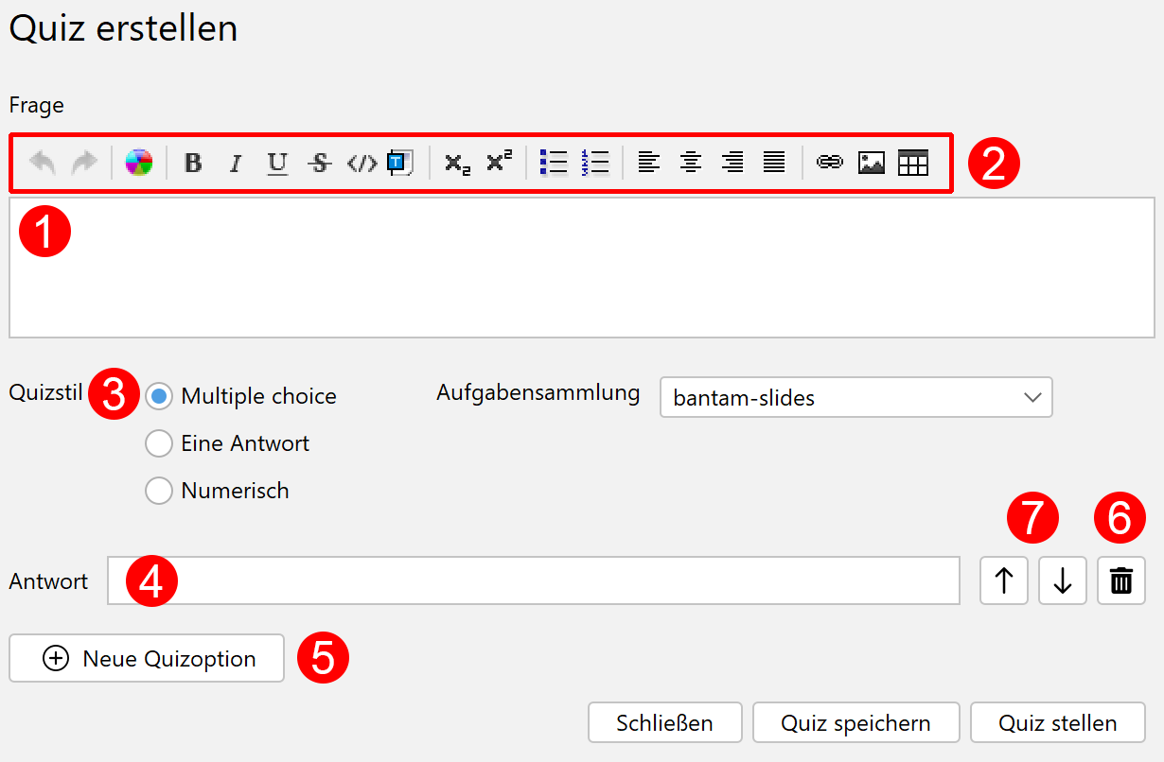Apply italic formatting
This screenshot has width=1164, height=762.
coord(235,162)
